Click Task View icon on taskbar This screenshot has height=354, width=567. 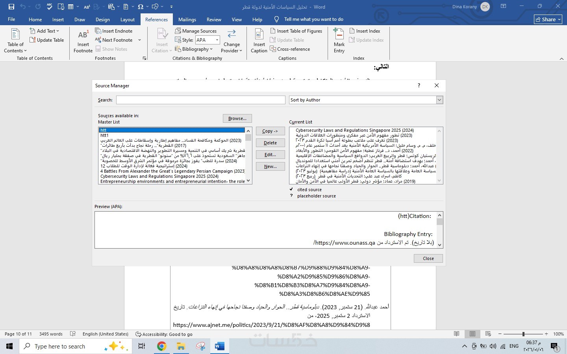coord(142,346)
